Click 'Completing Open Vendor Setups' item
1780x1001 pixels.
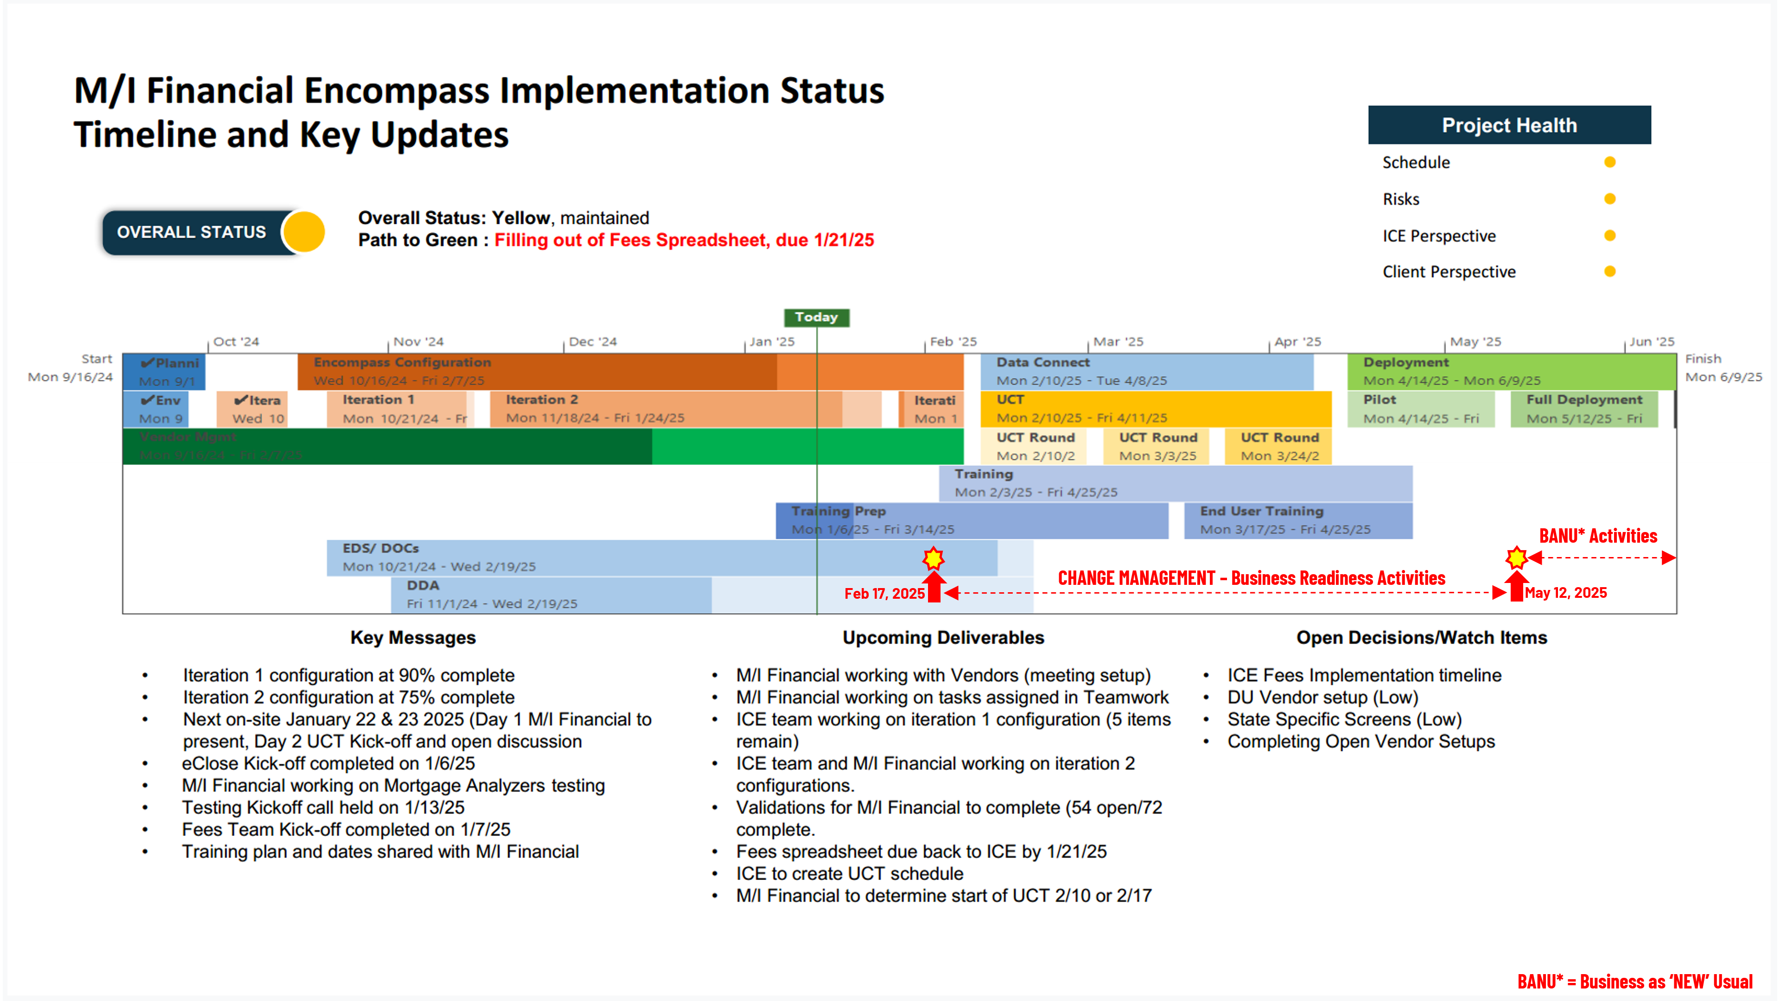coord(1360,741)
